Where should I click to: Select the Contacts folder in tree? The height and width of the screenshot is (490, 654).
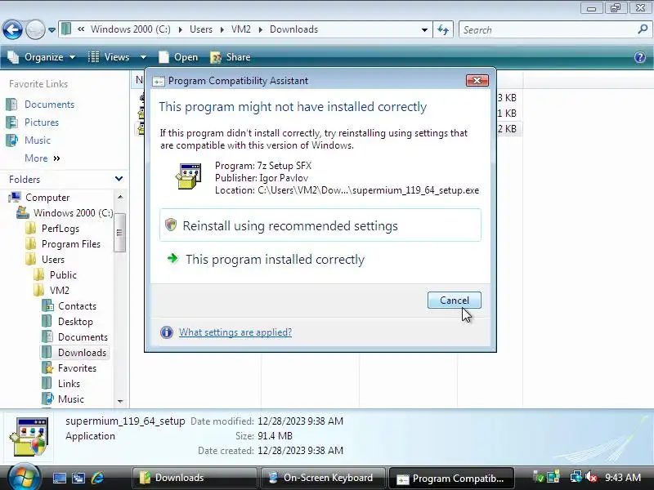77,305
